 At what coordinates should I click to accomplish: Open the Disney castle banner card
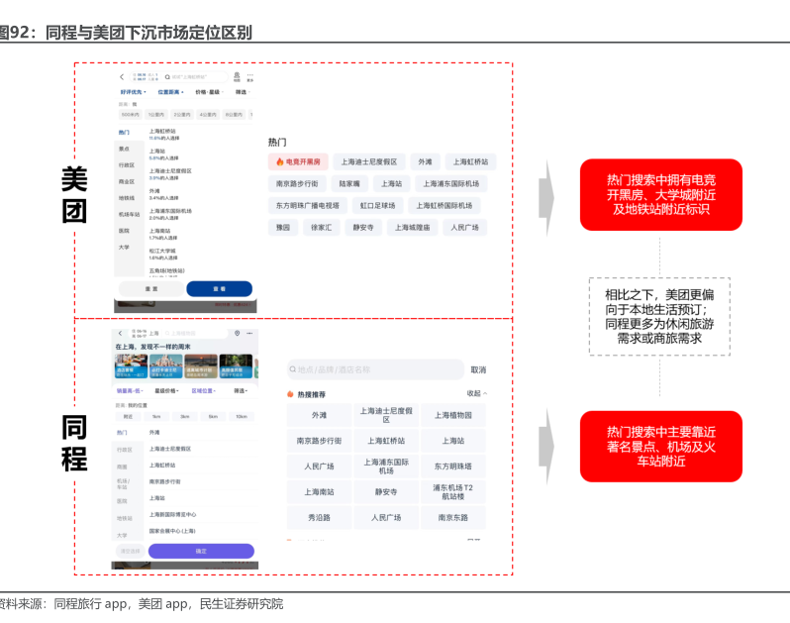tap(165, 366)
